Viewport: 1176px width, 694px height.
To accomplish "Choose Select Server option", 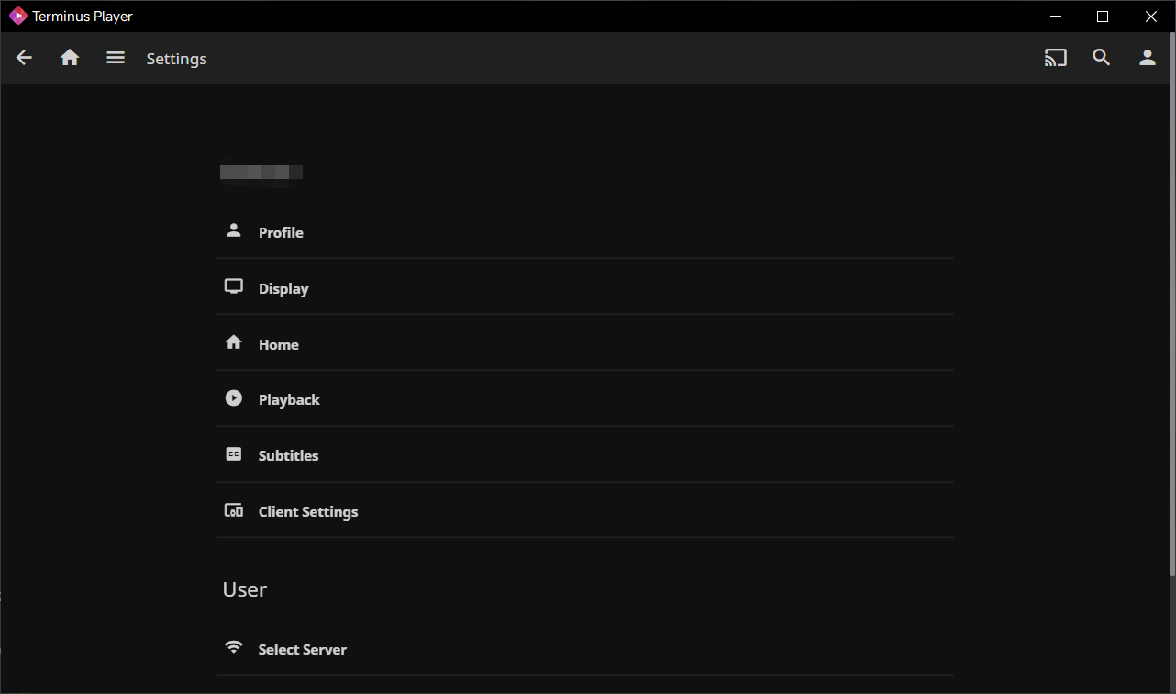I will click(x=303, y=649).
